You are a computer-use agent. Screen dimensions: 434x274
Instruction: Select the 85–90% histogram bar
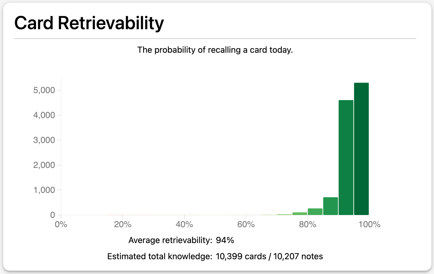pos(331,206)
